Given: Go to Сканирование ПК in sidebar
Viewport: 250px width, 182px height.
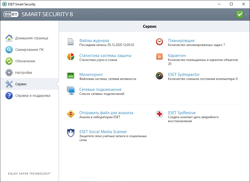Looking at the screenshot, I should 29,50.
